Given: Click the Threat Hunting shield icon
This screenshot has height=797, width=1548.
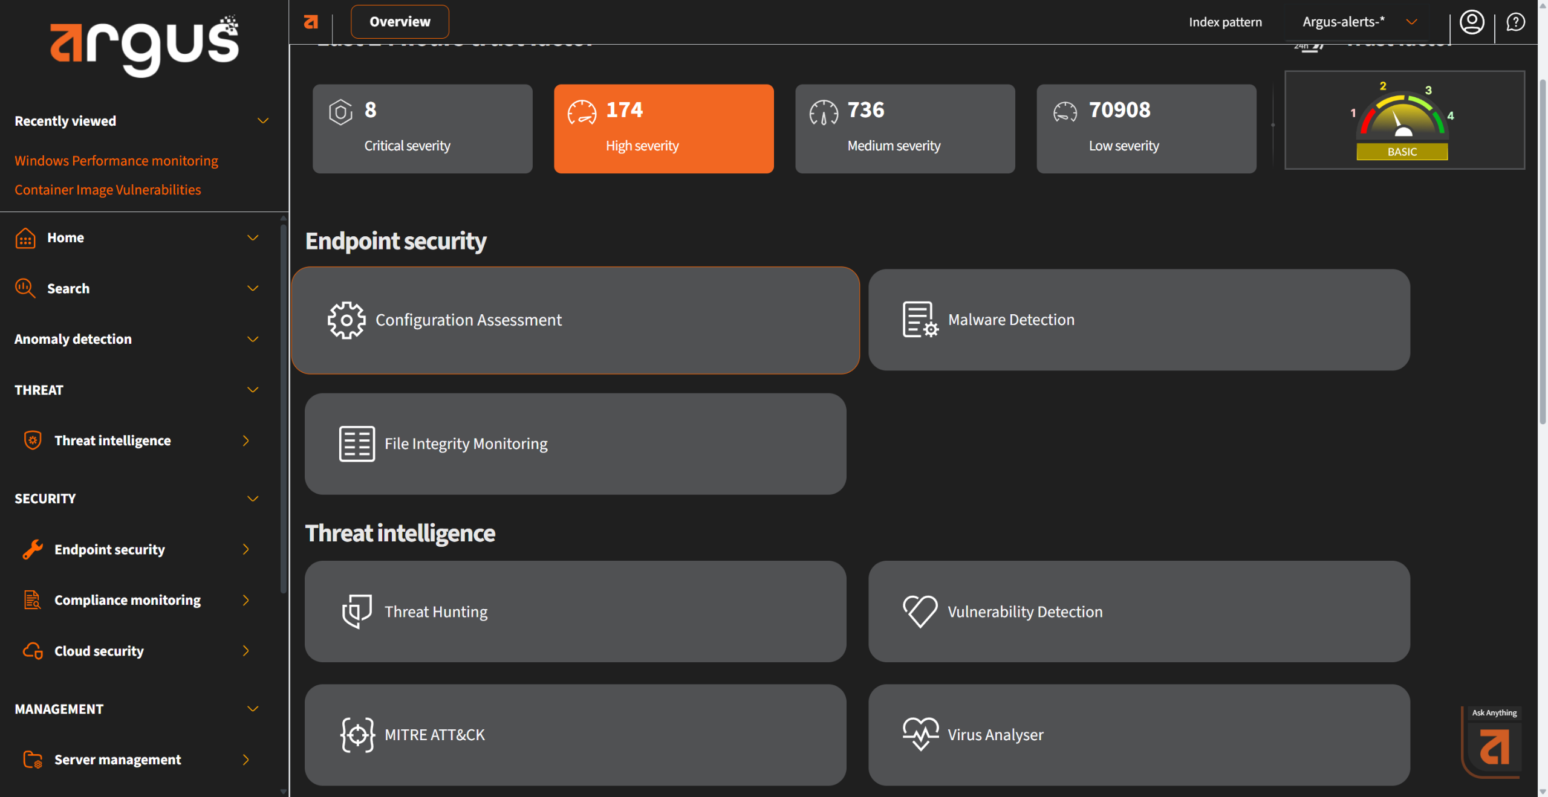Looking at the screenshot, I should pos(357,611).
